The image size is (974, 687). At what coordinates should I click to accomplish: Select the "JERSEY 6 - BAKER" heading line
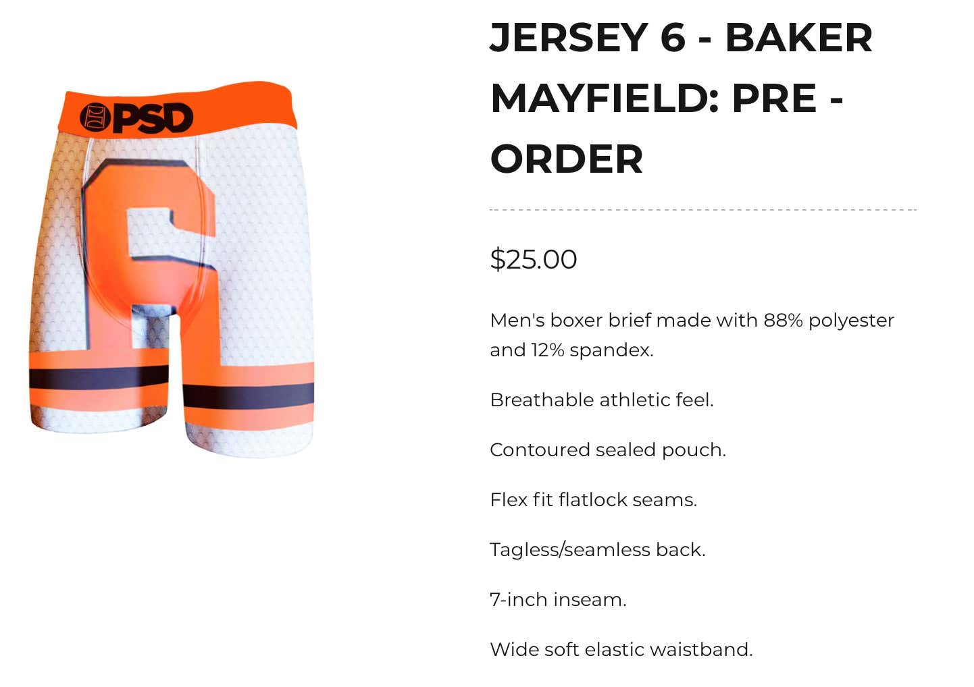coord(681,37)
